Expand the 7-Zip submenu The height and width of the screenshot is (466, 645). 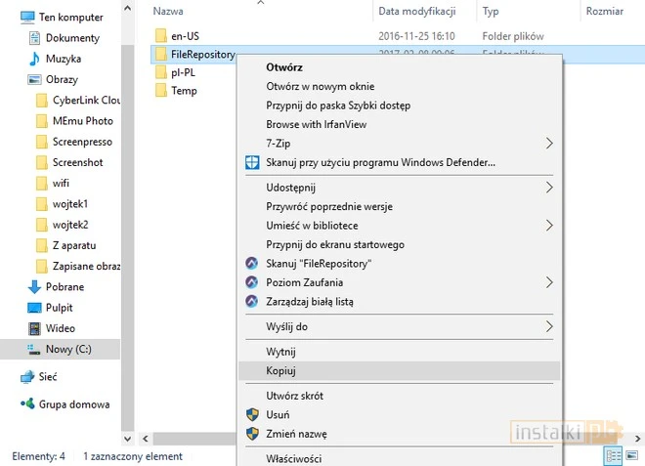549,144
